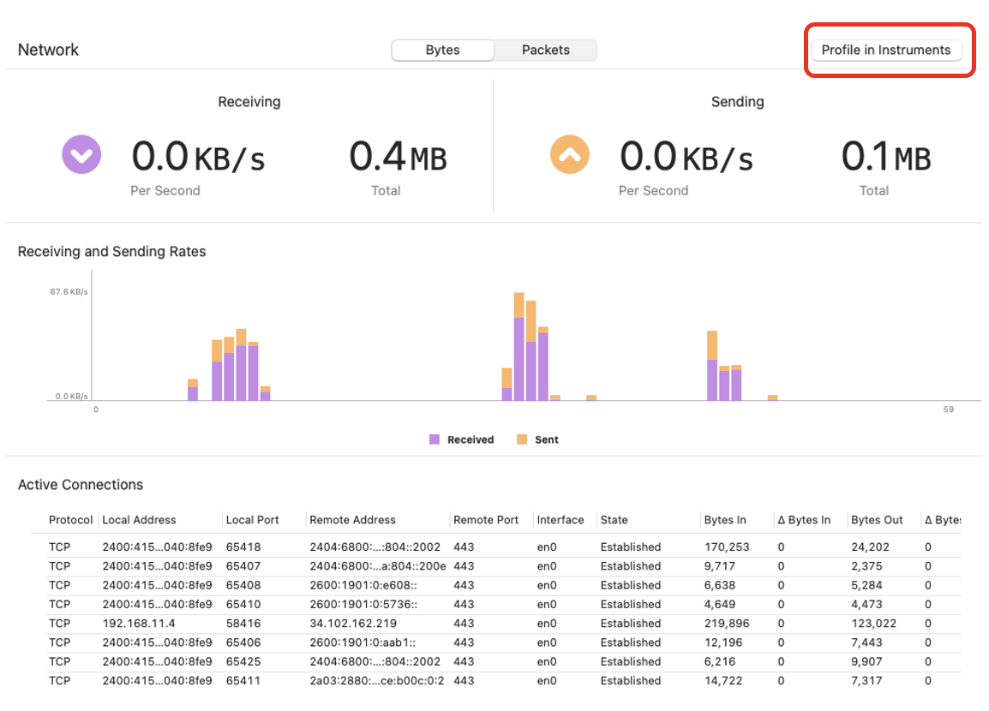The image size is (989, 711).
Task: Click the Sending total 0.1 MB value
Action: coord(885,156)
